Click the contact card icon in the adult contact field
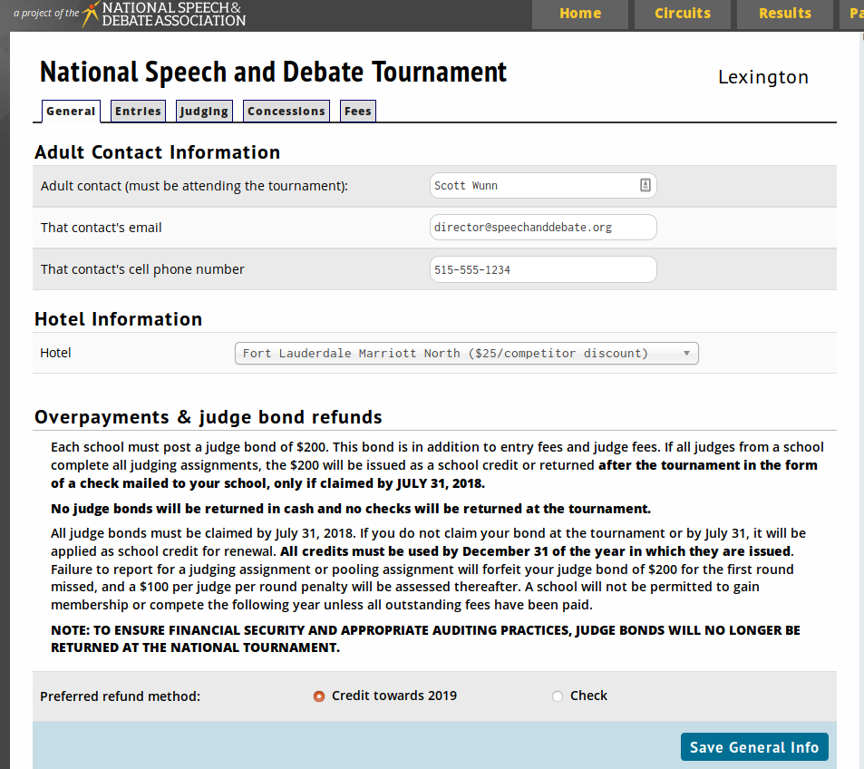 click(x=645, y=185)
